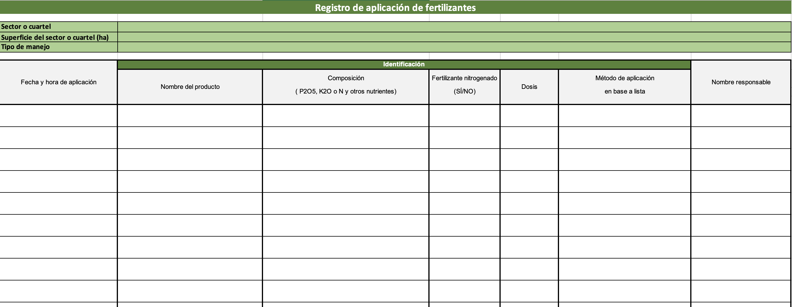Select first empty row under 'Dosis'
The height and width of the screenshot is (307, 792).
529,116
